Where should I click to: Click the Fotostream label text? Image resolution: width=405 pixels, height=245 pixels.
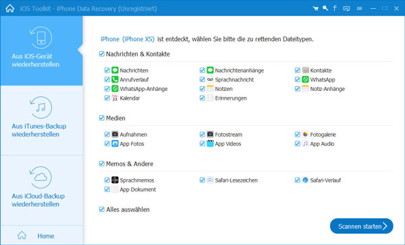(229, 135)
